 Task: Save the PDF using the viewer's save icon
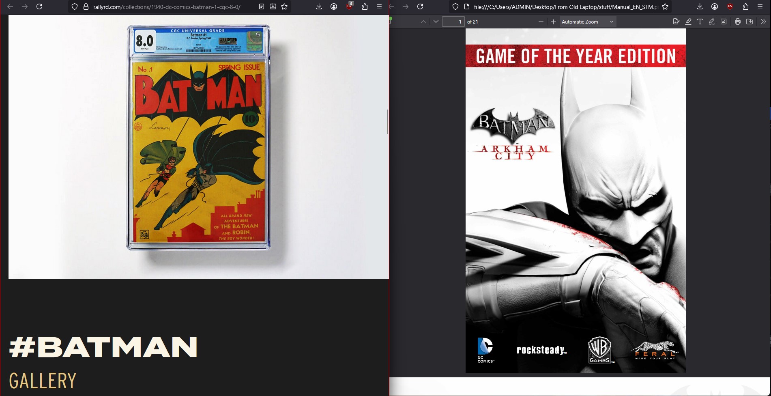pyautogui.click(x=750, y=22)
